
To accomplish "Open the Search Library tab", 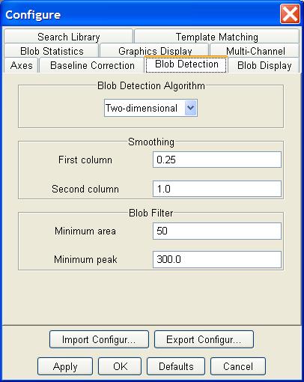I will click(x=68, y=37).
